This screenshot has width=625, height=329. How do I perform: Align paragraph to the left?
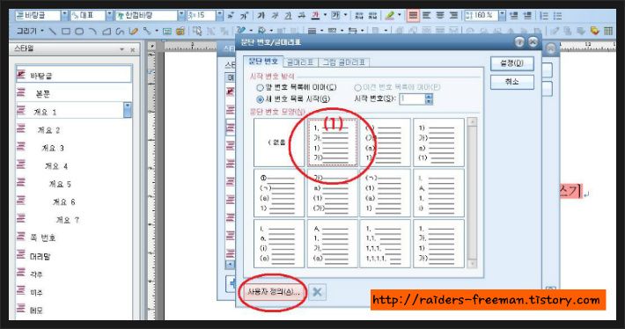point(426,16)
